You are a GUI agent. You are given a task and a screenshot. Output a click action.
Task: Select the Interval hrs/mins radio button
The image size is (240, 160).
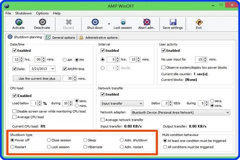[102, 60]
